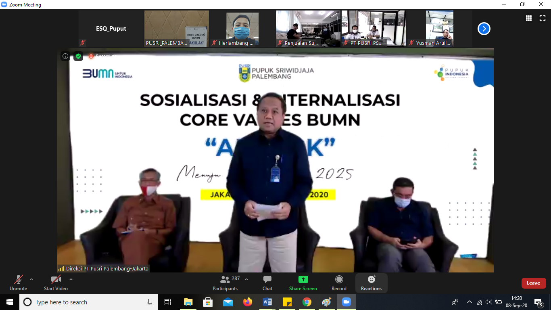Start Video camera toggle

[x=56, y=283]
